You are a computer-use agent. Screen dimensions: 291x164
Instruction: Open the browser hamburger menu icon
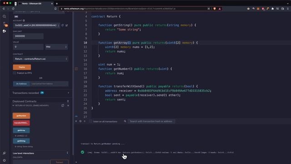coord(288,9)
